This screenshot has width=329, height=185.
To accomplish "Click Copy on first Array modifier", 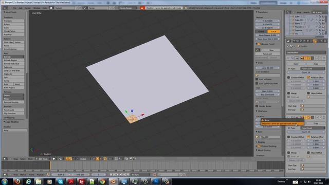I will coord(316,64).
